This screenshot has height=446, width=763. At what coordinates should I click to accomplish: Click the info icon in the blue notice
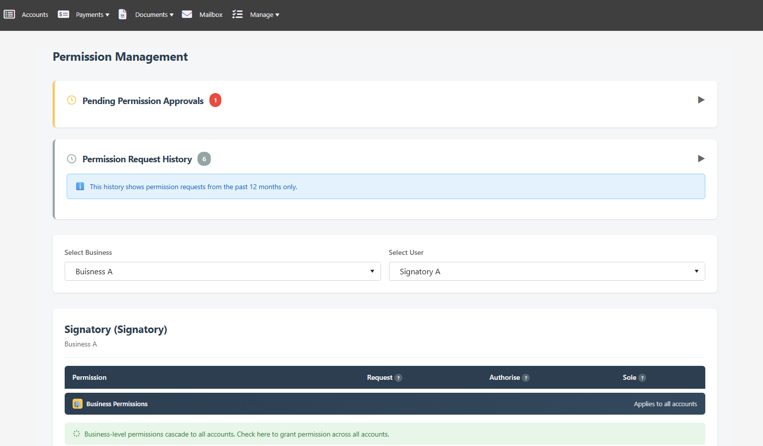(x=80, y=186)
